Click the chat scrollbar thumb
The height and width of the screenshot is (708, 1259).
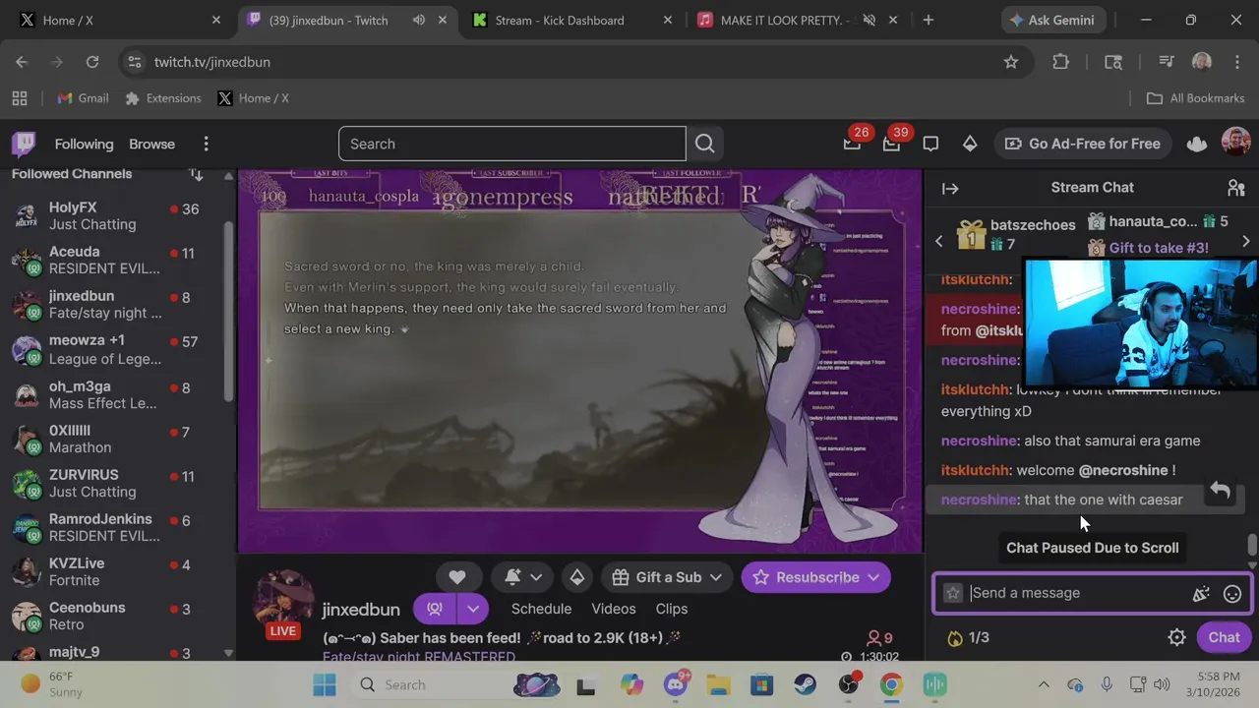click(1252, 545)
